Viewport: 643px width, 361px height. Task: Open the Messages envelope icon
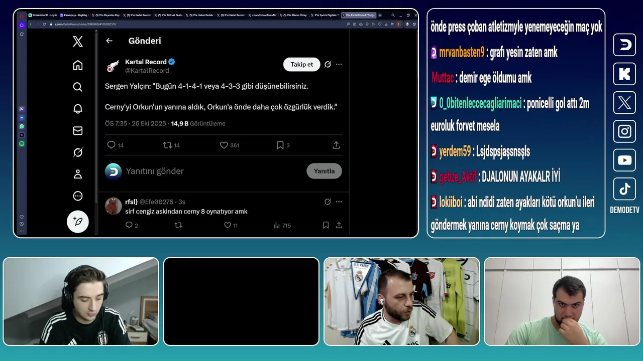(78, 131)
